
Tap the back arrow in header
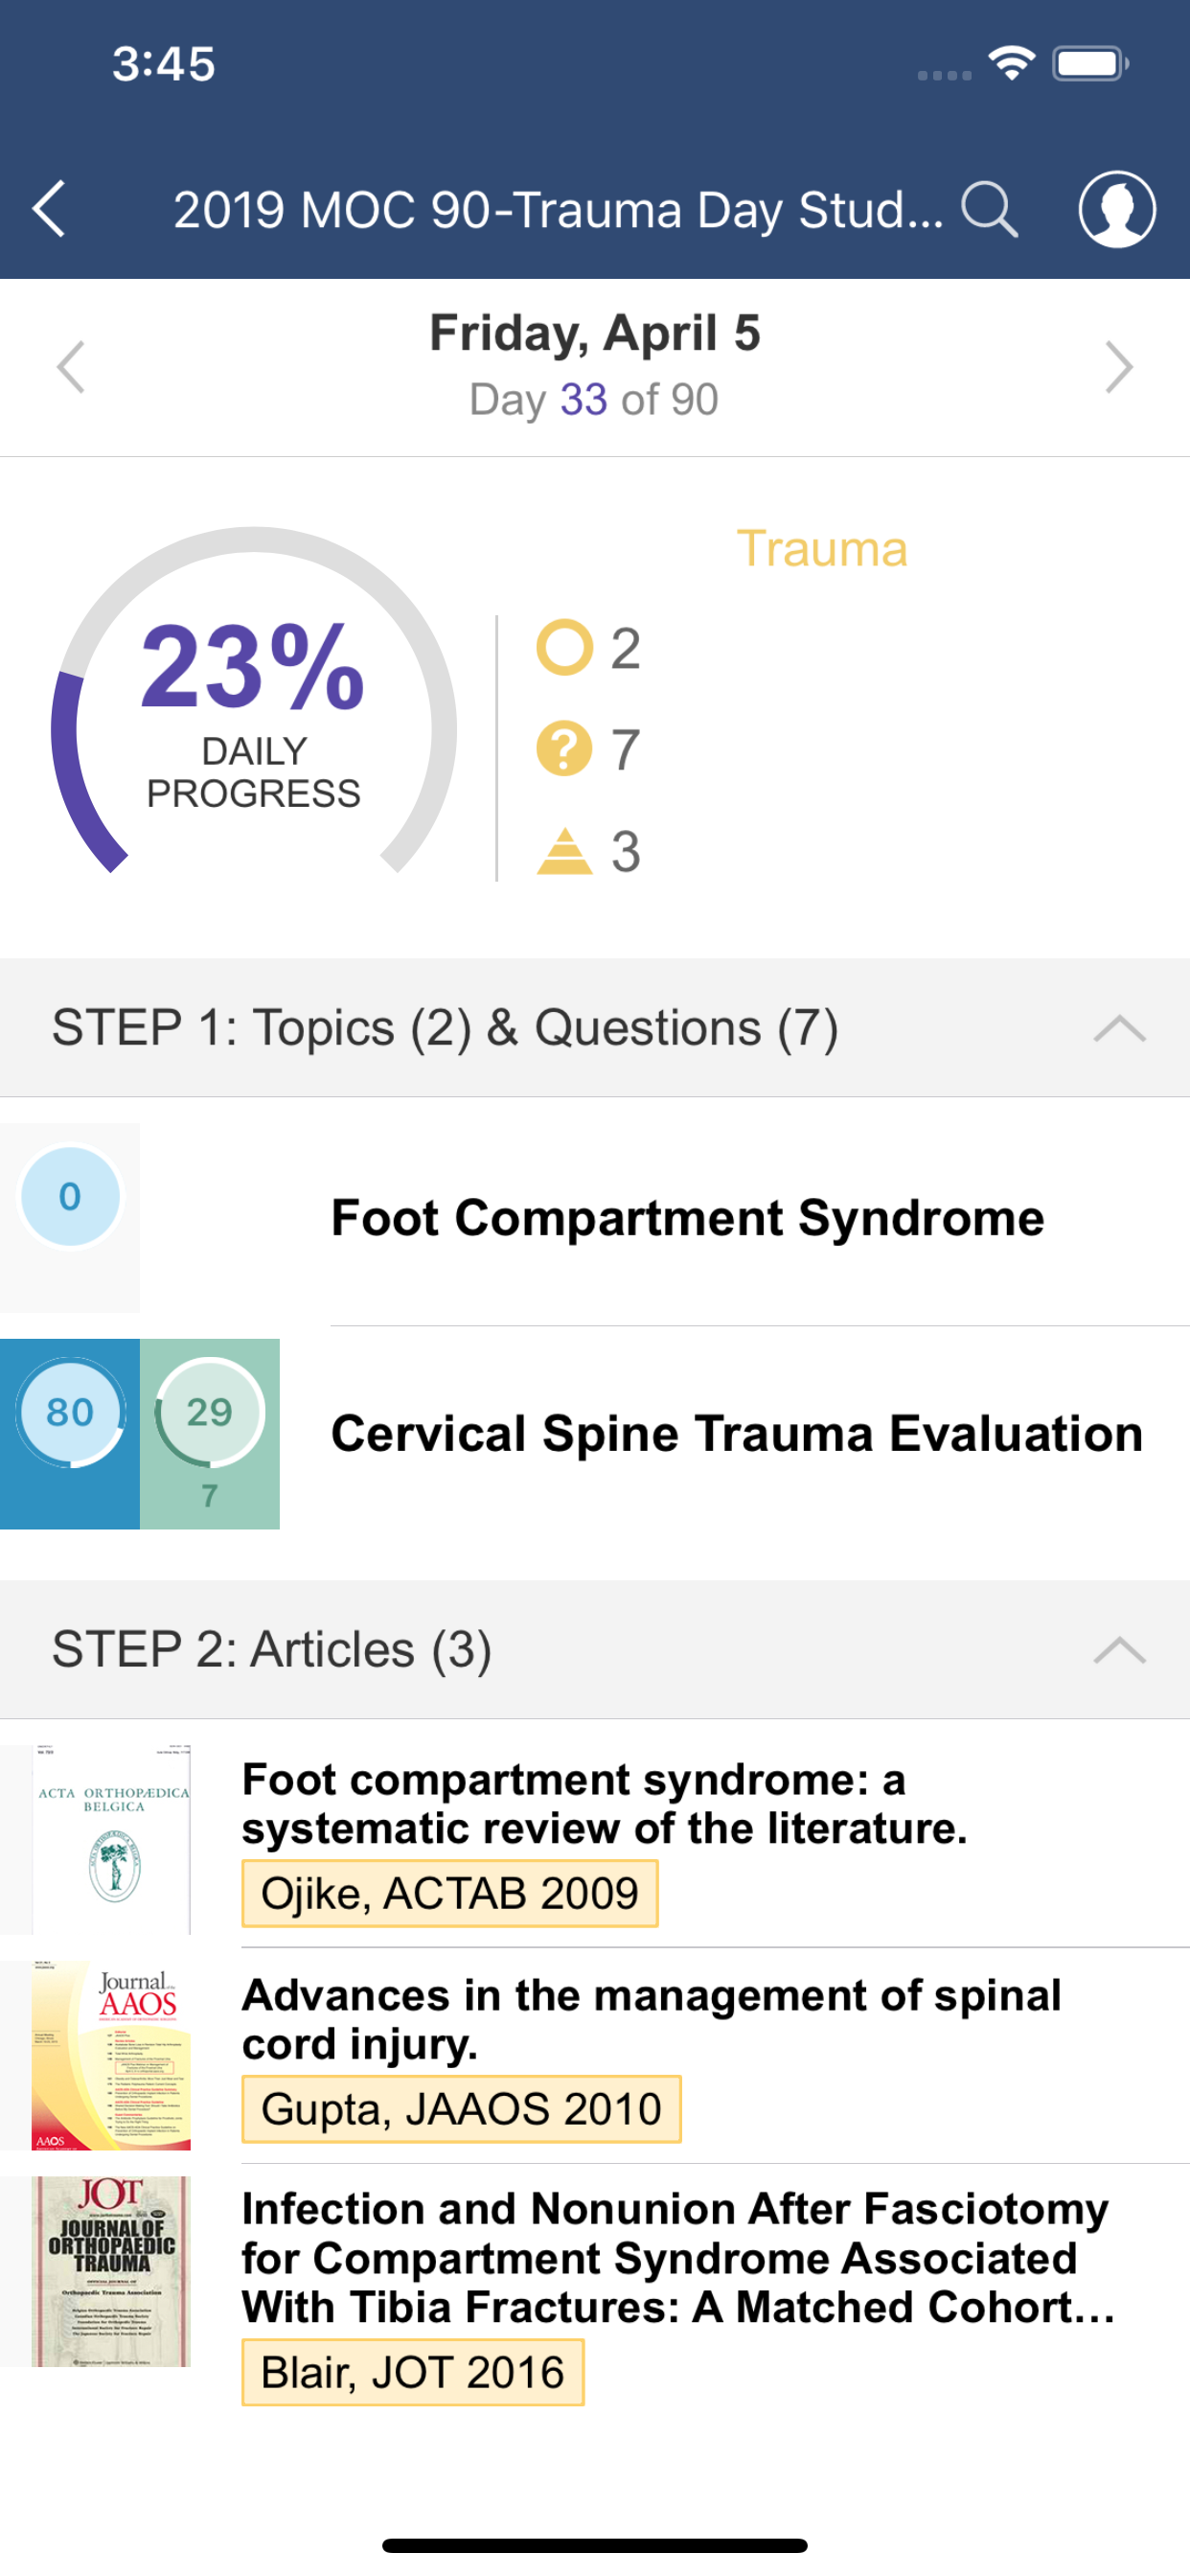(50, 209)
